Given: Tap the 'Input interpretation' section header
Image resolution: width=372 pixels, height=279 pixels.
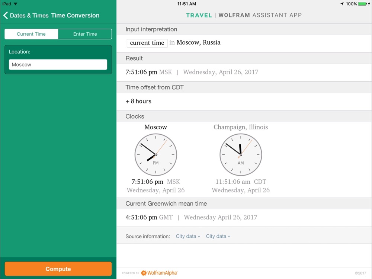Looking at the screenshot, I should [151, 29].
